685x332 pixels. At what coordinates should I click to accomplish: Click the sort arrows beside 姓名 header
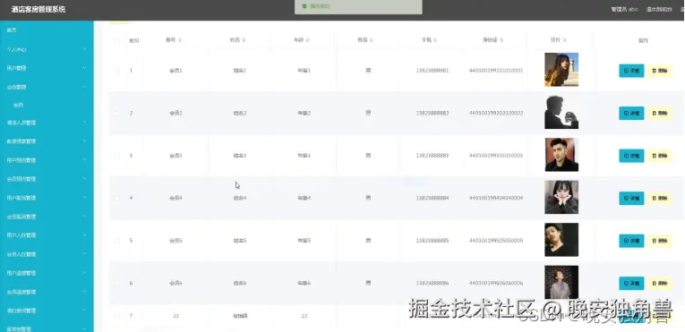(x=244, y=40)
